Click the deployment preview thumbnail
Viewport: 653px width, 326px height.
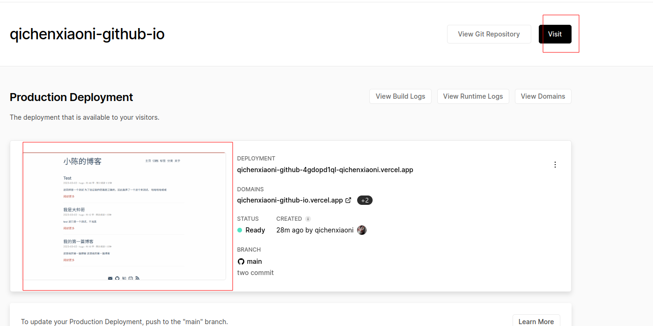tap(124, 216)
